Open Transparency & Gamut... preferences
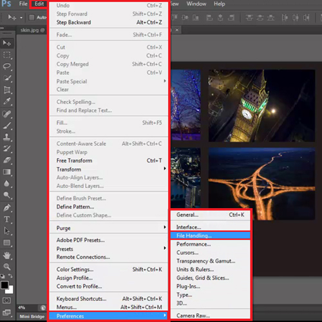This screenshot has width=322, height=322. [x=211, y=261]
